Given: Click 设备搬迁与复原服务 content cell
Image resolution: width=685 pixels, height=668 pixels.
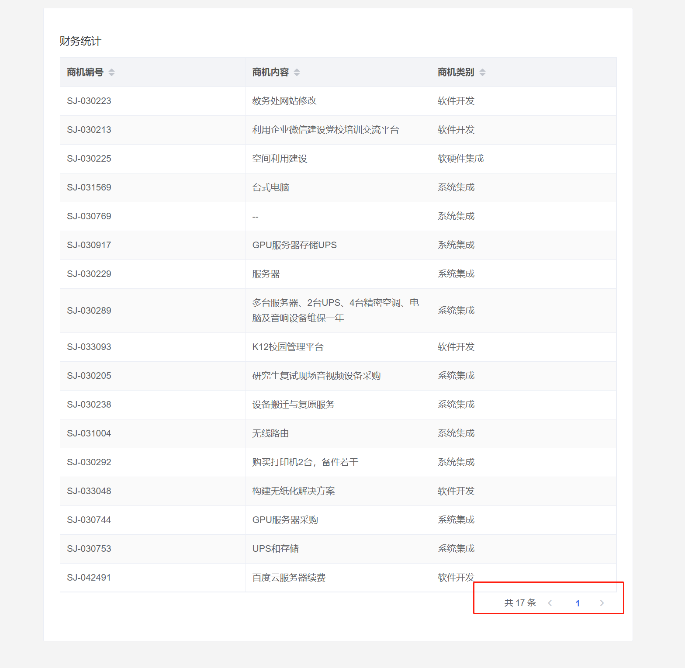Looking at the screenshot, I should click(338, 405).
